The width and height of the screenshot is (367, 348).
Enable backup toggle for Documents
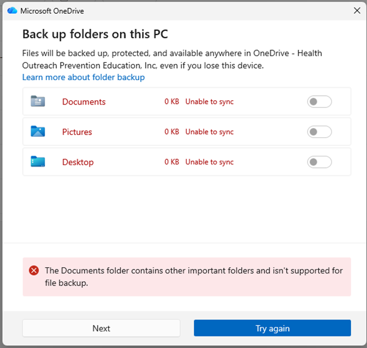(320, 102)
